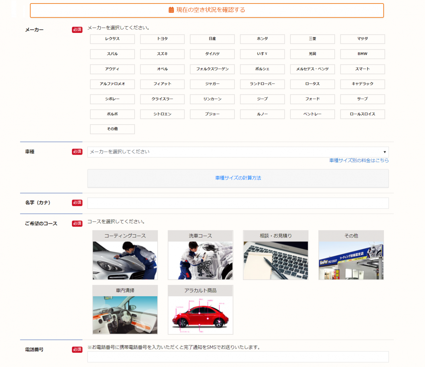Click the 車種 dropdown arrow

pyautogui.click(x=385, y=152)
